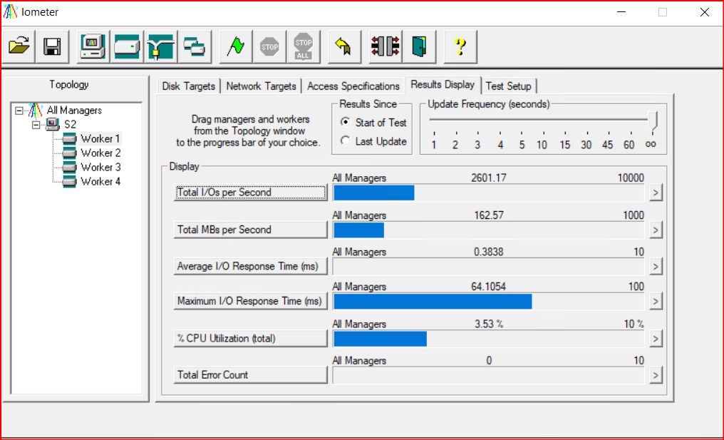Open arrow button beside Total I/Os bar
The width and height of the screenshot is (724, 440).
click(x=656, y=193)
